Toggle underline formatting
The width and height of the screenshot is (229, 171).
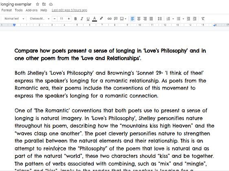click(88, 19)
